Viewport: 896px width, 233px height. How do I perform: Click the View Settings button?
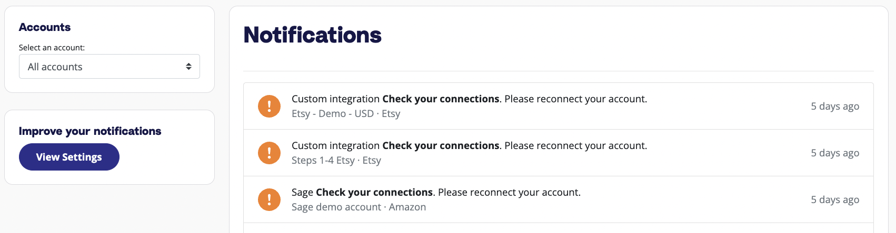pyautogui.click(x=69, y=157)
